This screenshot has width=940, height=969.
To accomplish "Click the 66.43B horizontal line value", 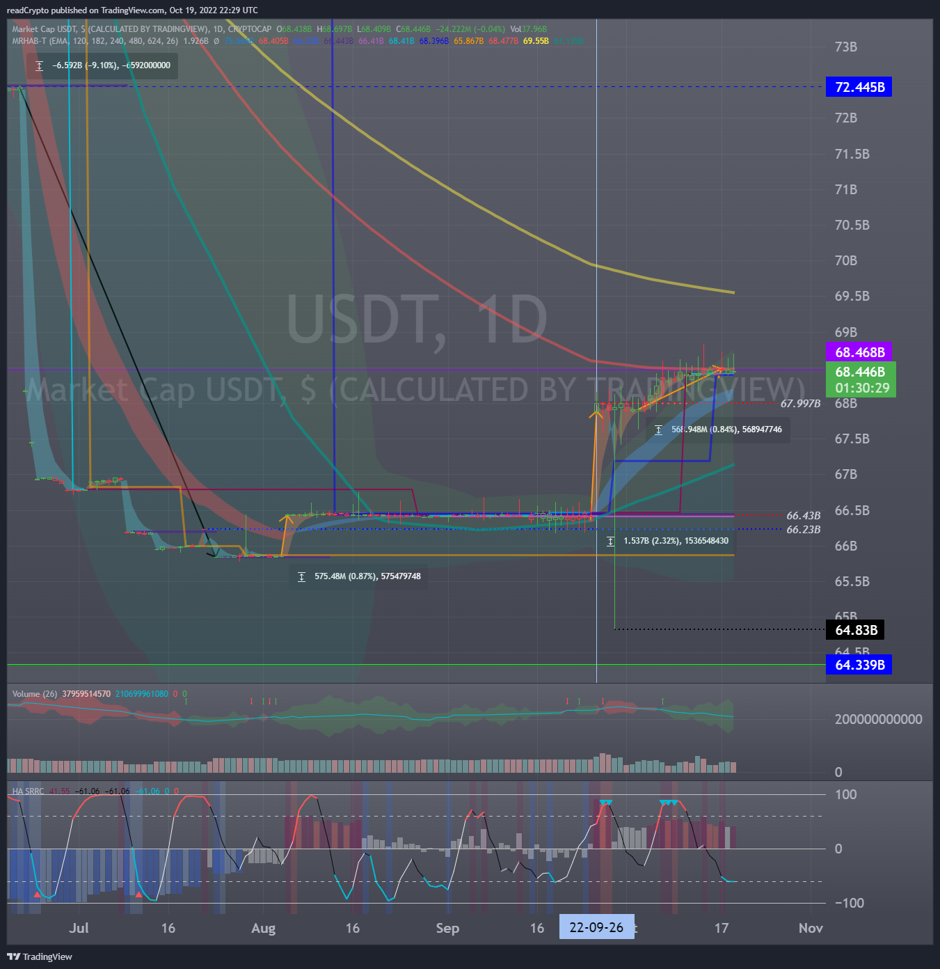I will [803, 516].
